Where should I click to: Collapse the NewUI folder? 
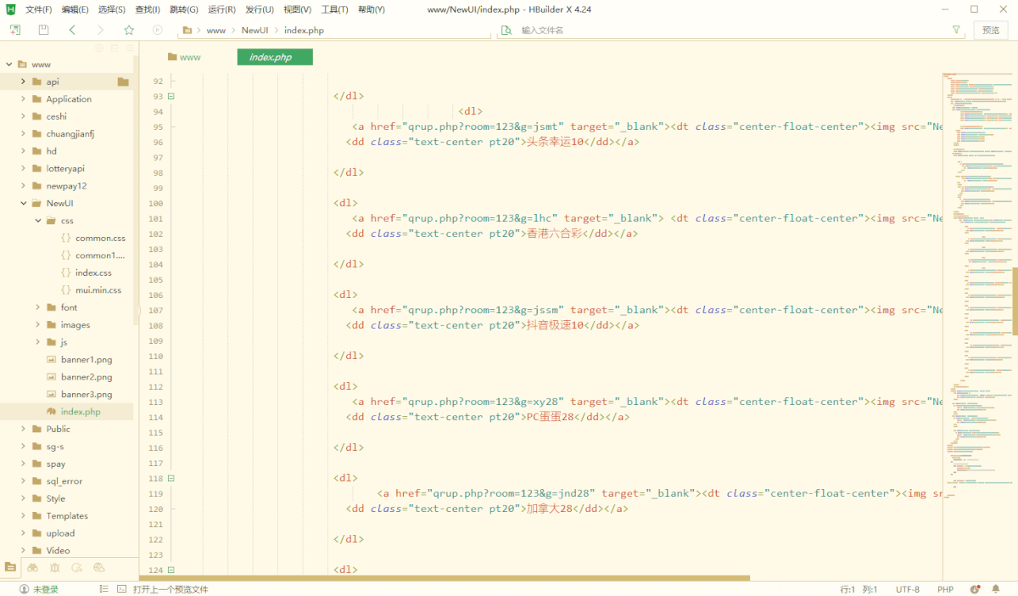24,204
